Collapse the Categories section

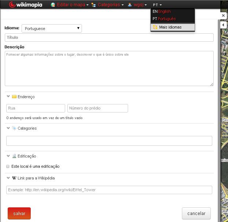[8, 128]
